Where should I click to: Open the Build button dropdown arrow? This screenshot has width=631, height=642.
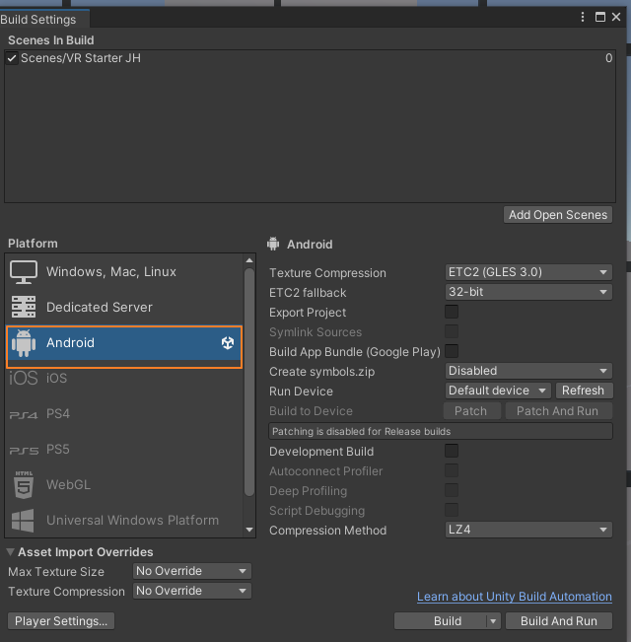[493, 621]
